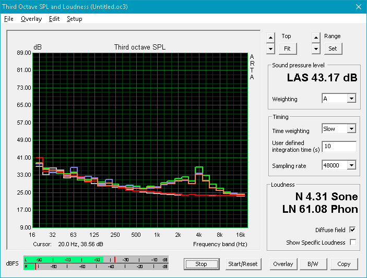Click the LAS 43.17 dB reading

322,78
